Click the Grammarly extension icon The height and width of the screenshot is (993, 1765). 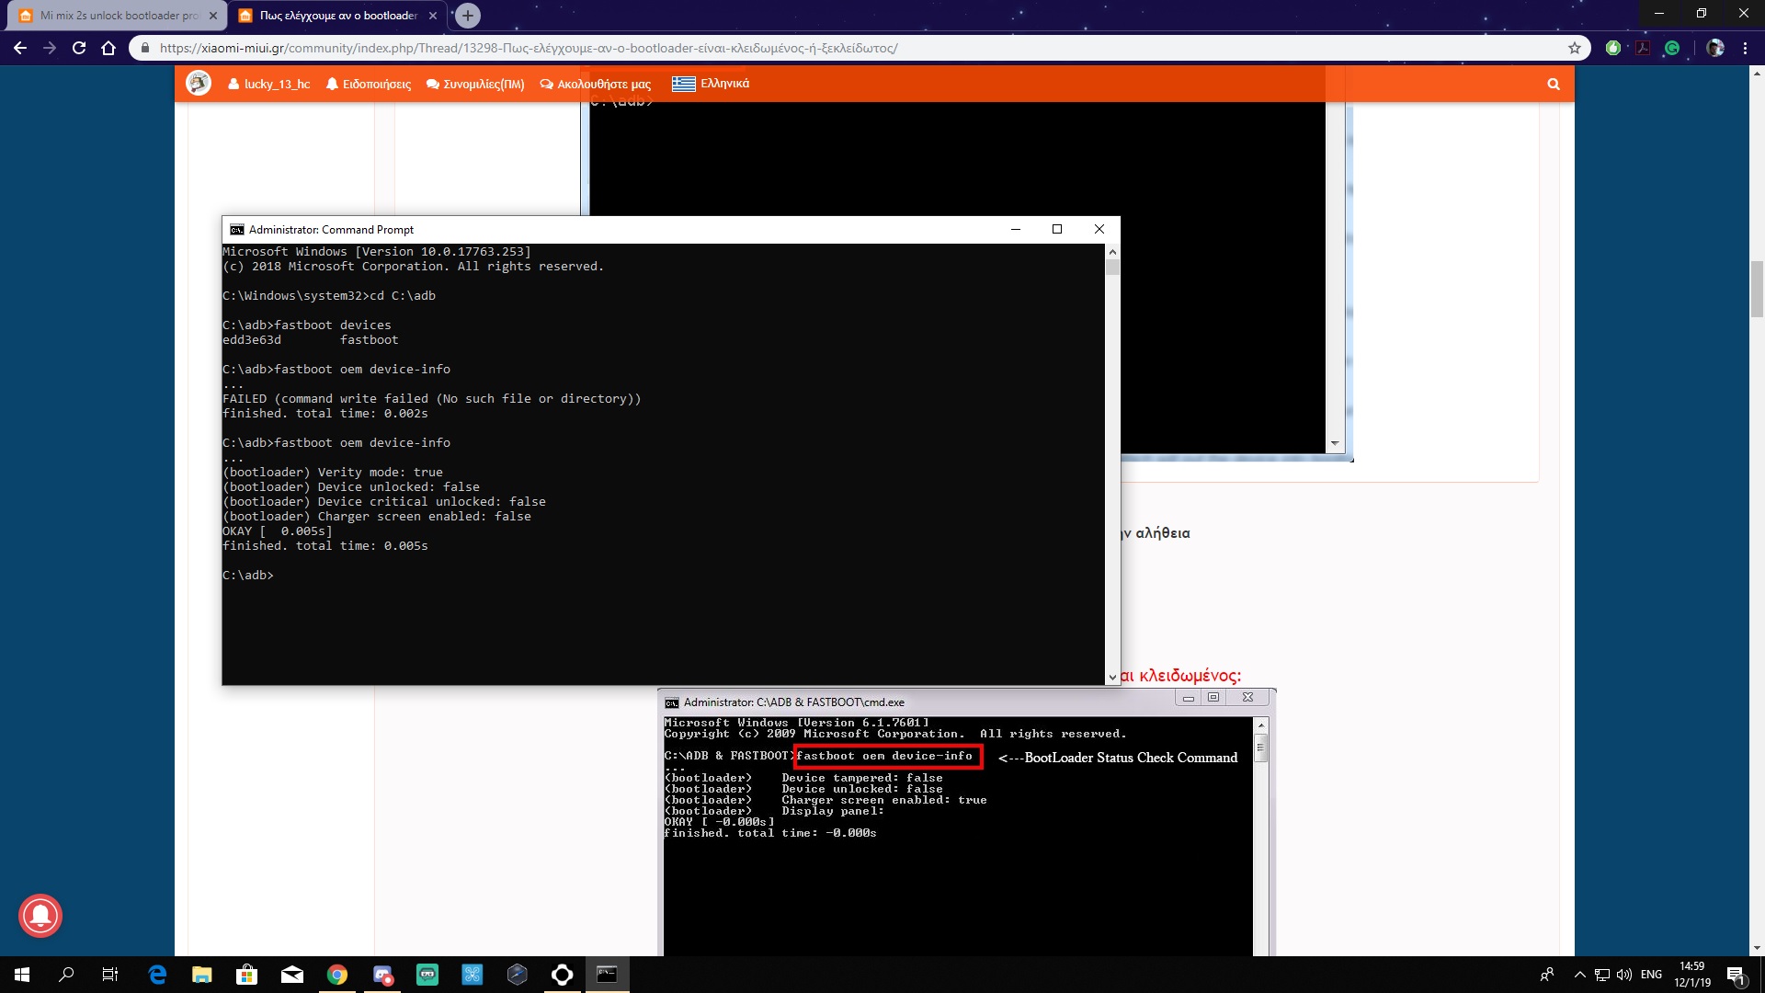(x=1672, y=48)
